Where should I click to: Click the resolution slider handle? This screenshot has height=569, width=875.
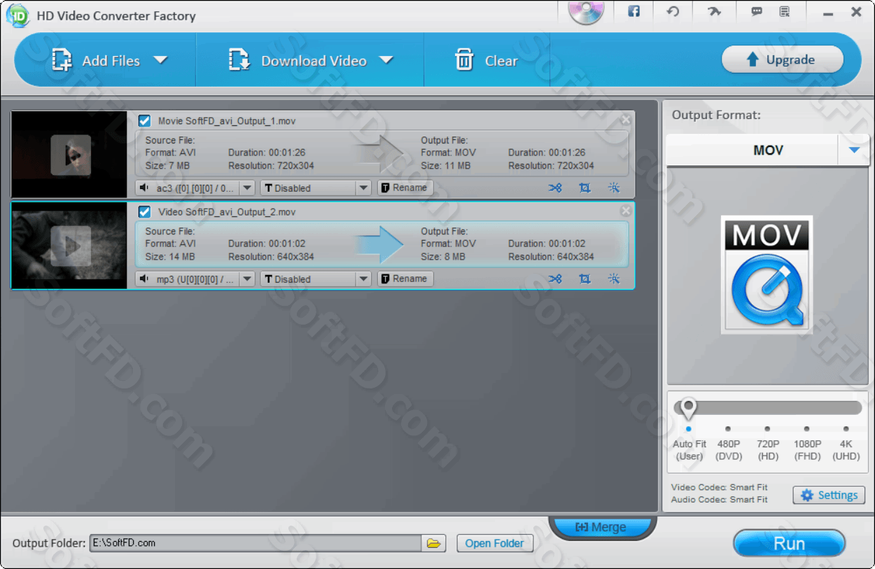click(689, 407)
